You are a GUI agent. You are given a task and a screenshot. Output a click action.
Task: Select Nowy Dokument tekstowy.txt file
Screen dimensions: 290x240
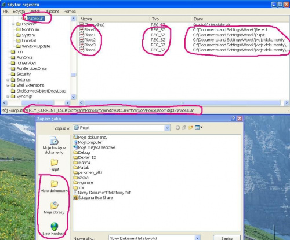point(102,193)
